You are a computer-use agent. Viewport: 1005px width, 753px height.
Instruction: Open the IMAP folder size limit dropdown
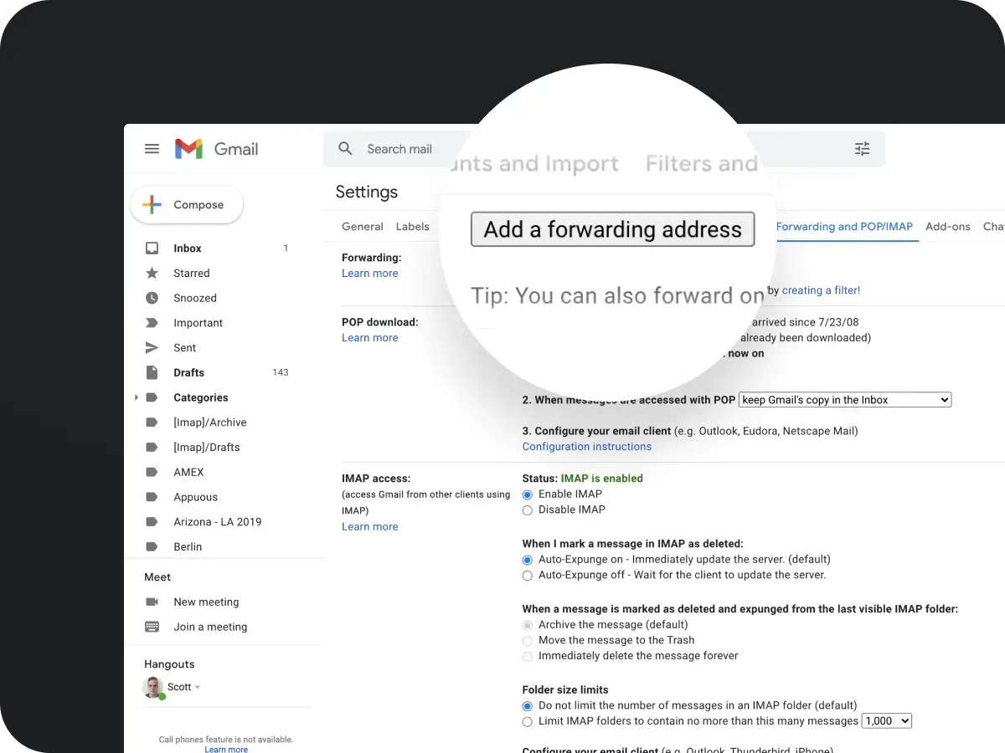(886, 720)
